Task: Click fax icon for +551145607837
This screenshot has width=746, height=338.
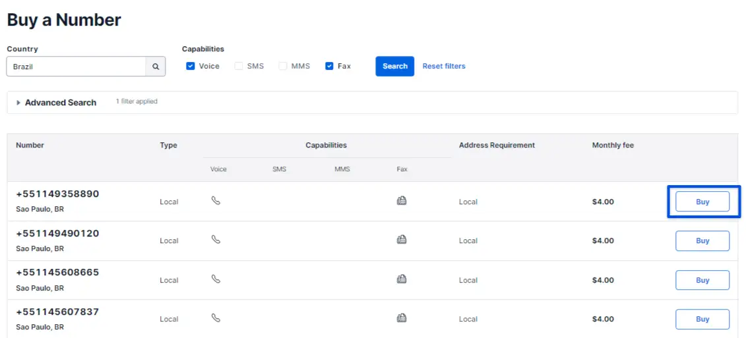Action: [x=401, y=318]
